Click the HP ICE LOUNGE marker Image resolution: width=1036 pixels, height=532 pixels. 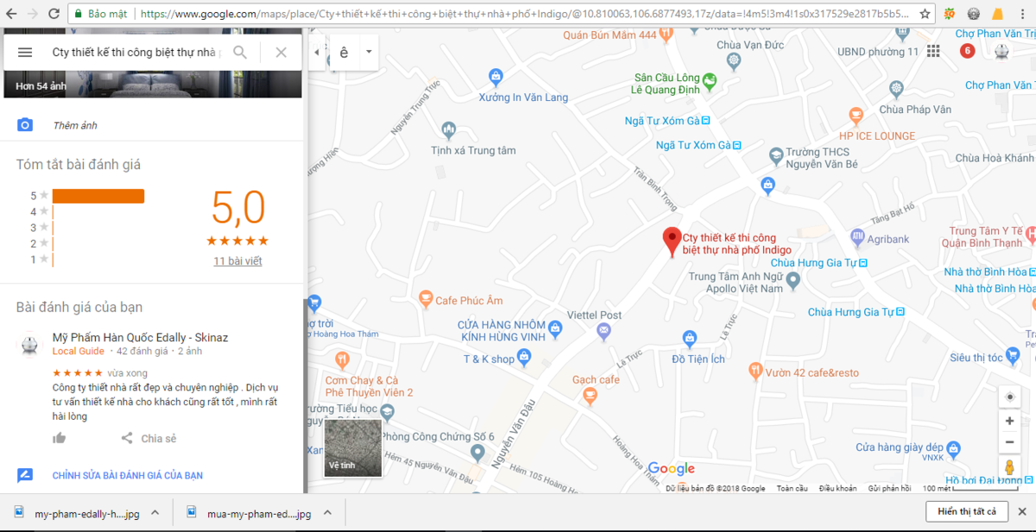pyautogui.click(x=856, y=115)
